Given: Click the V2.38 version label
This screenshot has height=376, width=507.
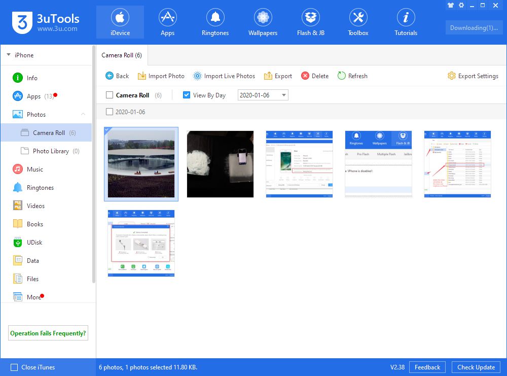Looking at the screenshot, I should pos(397,367).
